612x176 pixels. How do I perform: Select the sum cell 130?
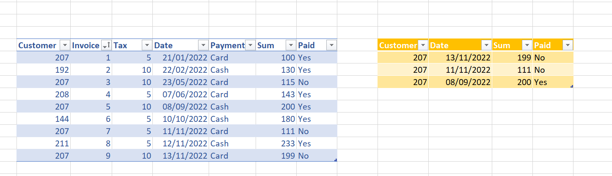276,70
